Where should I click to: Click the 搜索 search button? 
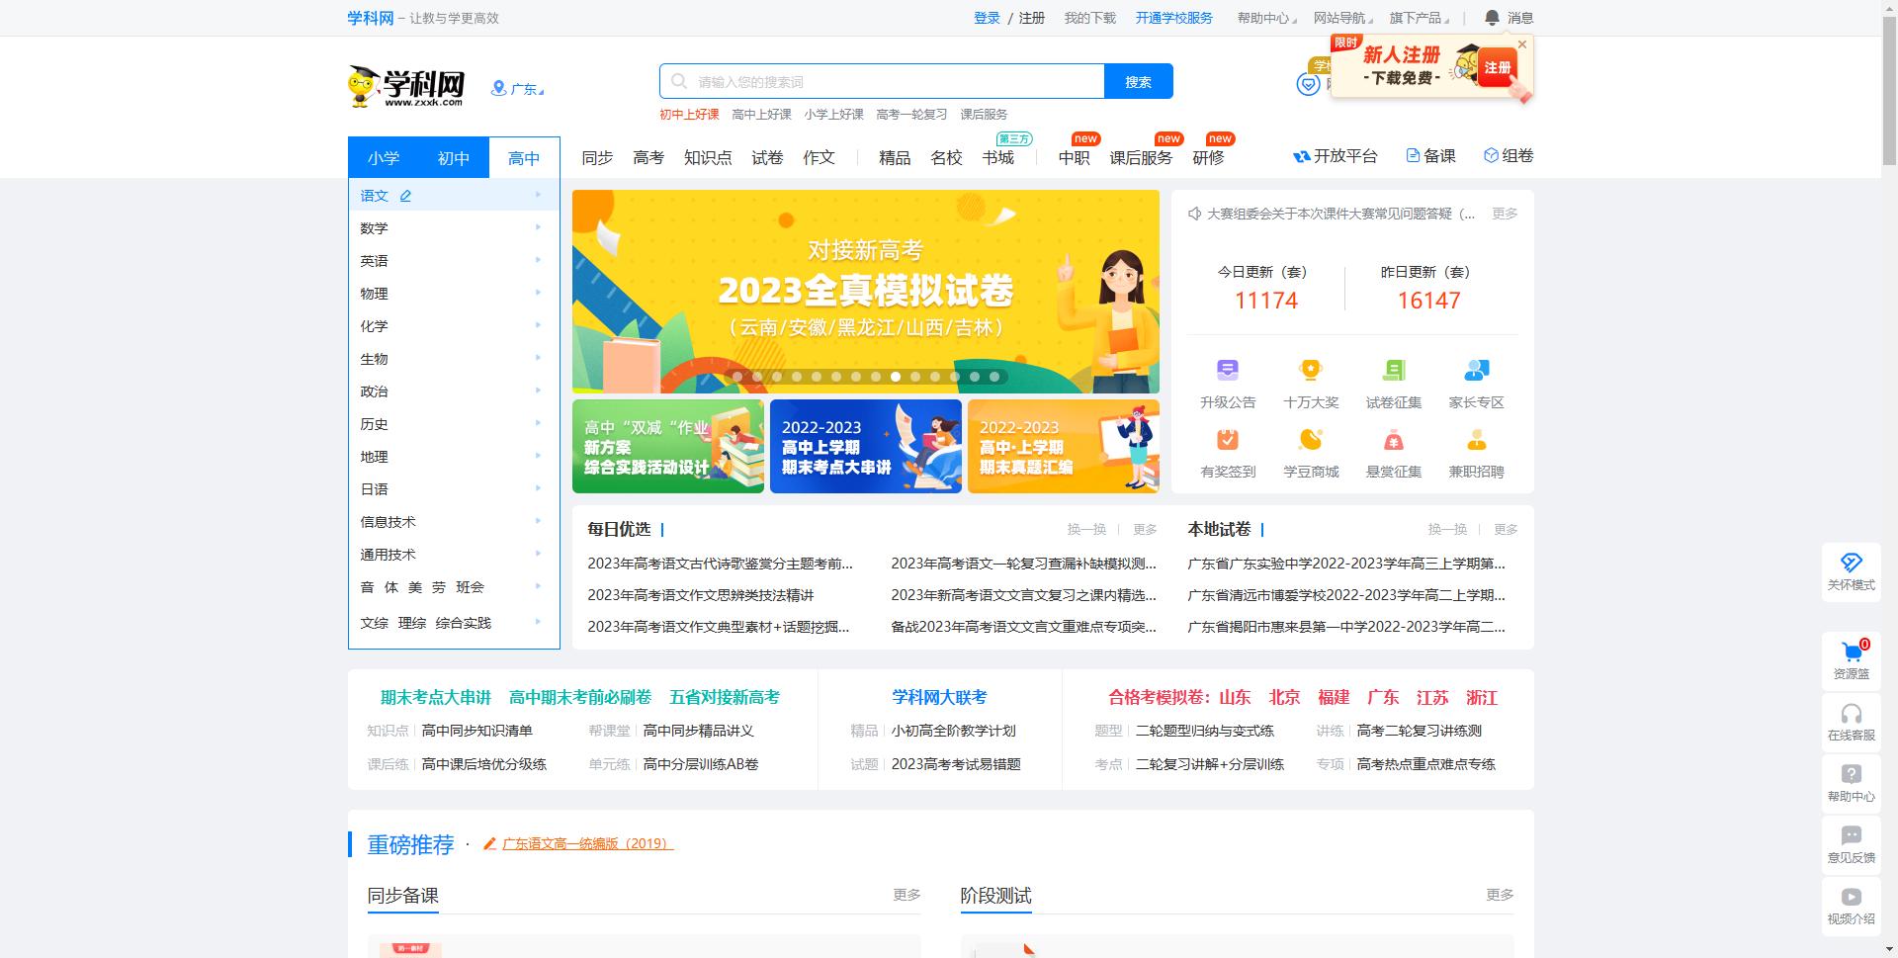tap(1139, 81)
